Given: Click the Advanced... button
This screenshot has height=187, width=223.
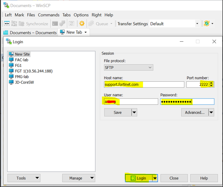Looking at the screenshot, I should pyautogui.click(x=195, y=112).
